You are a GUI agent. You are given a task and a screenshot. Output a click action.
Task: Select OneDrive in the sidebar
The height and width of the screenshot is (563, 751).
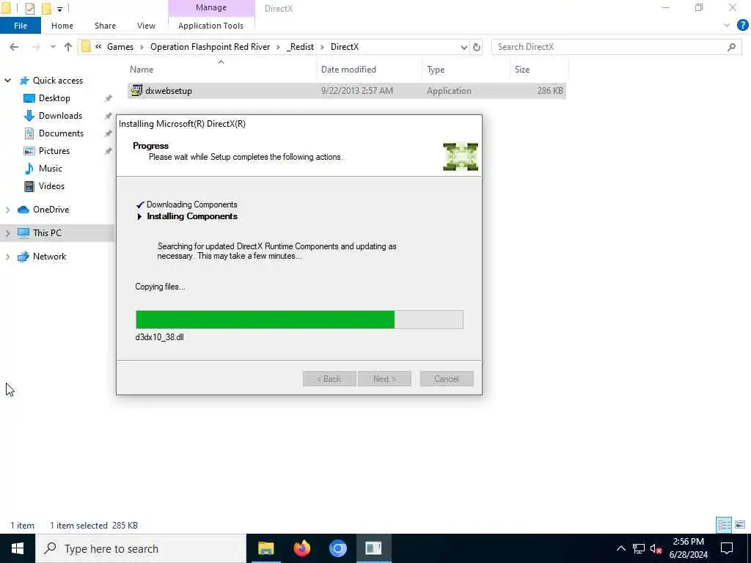point(51,210)
